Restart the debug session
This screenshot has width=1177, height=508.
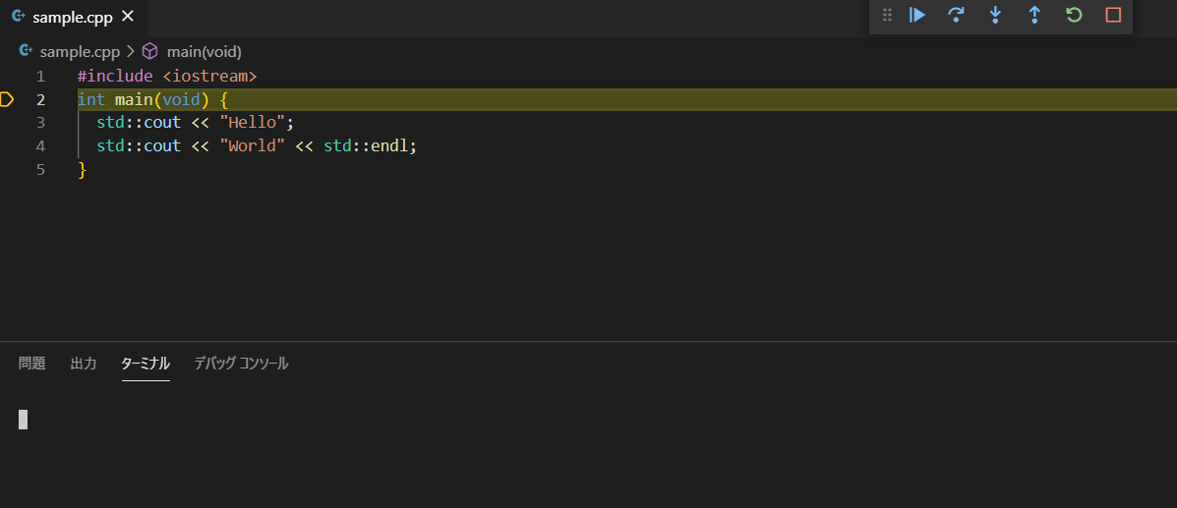pyautogui.click(x=1074, y=15)
